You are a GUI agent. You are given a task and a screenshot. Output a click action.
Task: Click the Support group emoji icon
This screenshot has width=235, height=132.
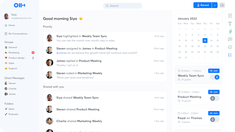[6, 68]
